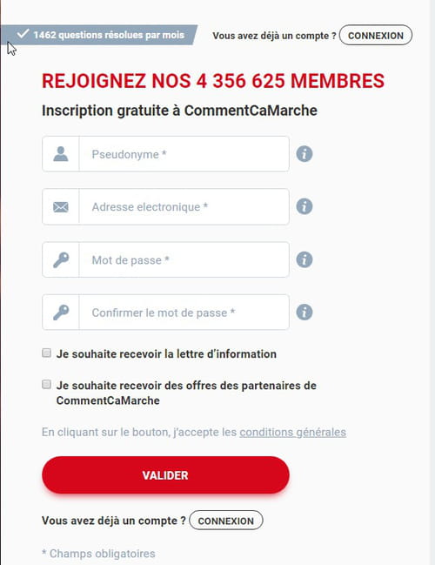Viewport: 435px width, 565px height.
Task: Open the conditions générales link
Action: pos(293,432)
